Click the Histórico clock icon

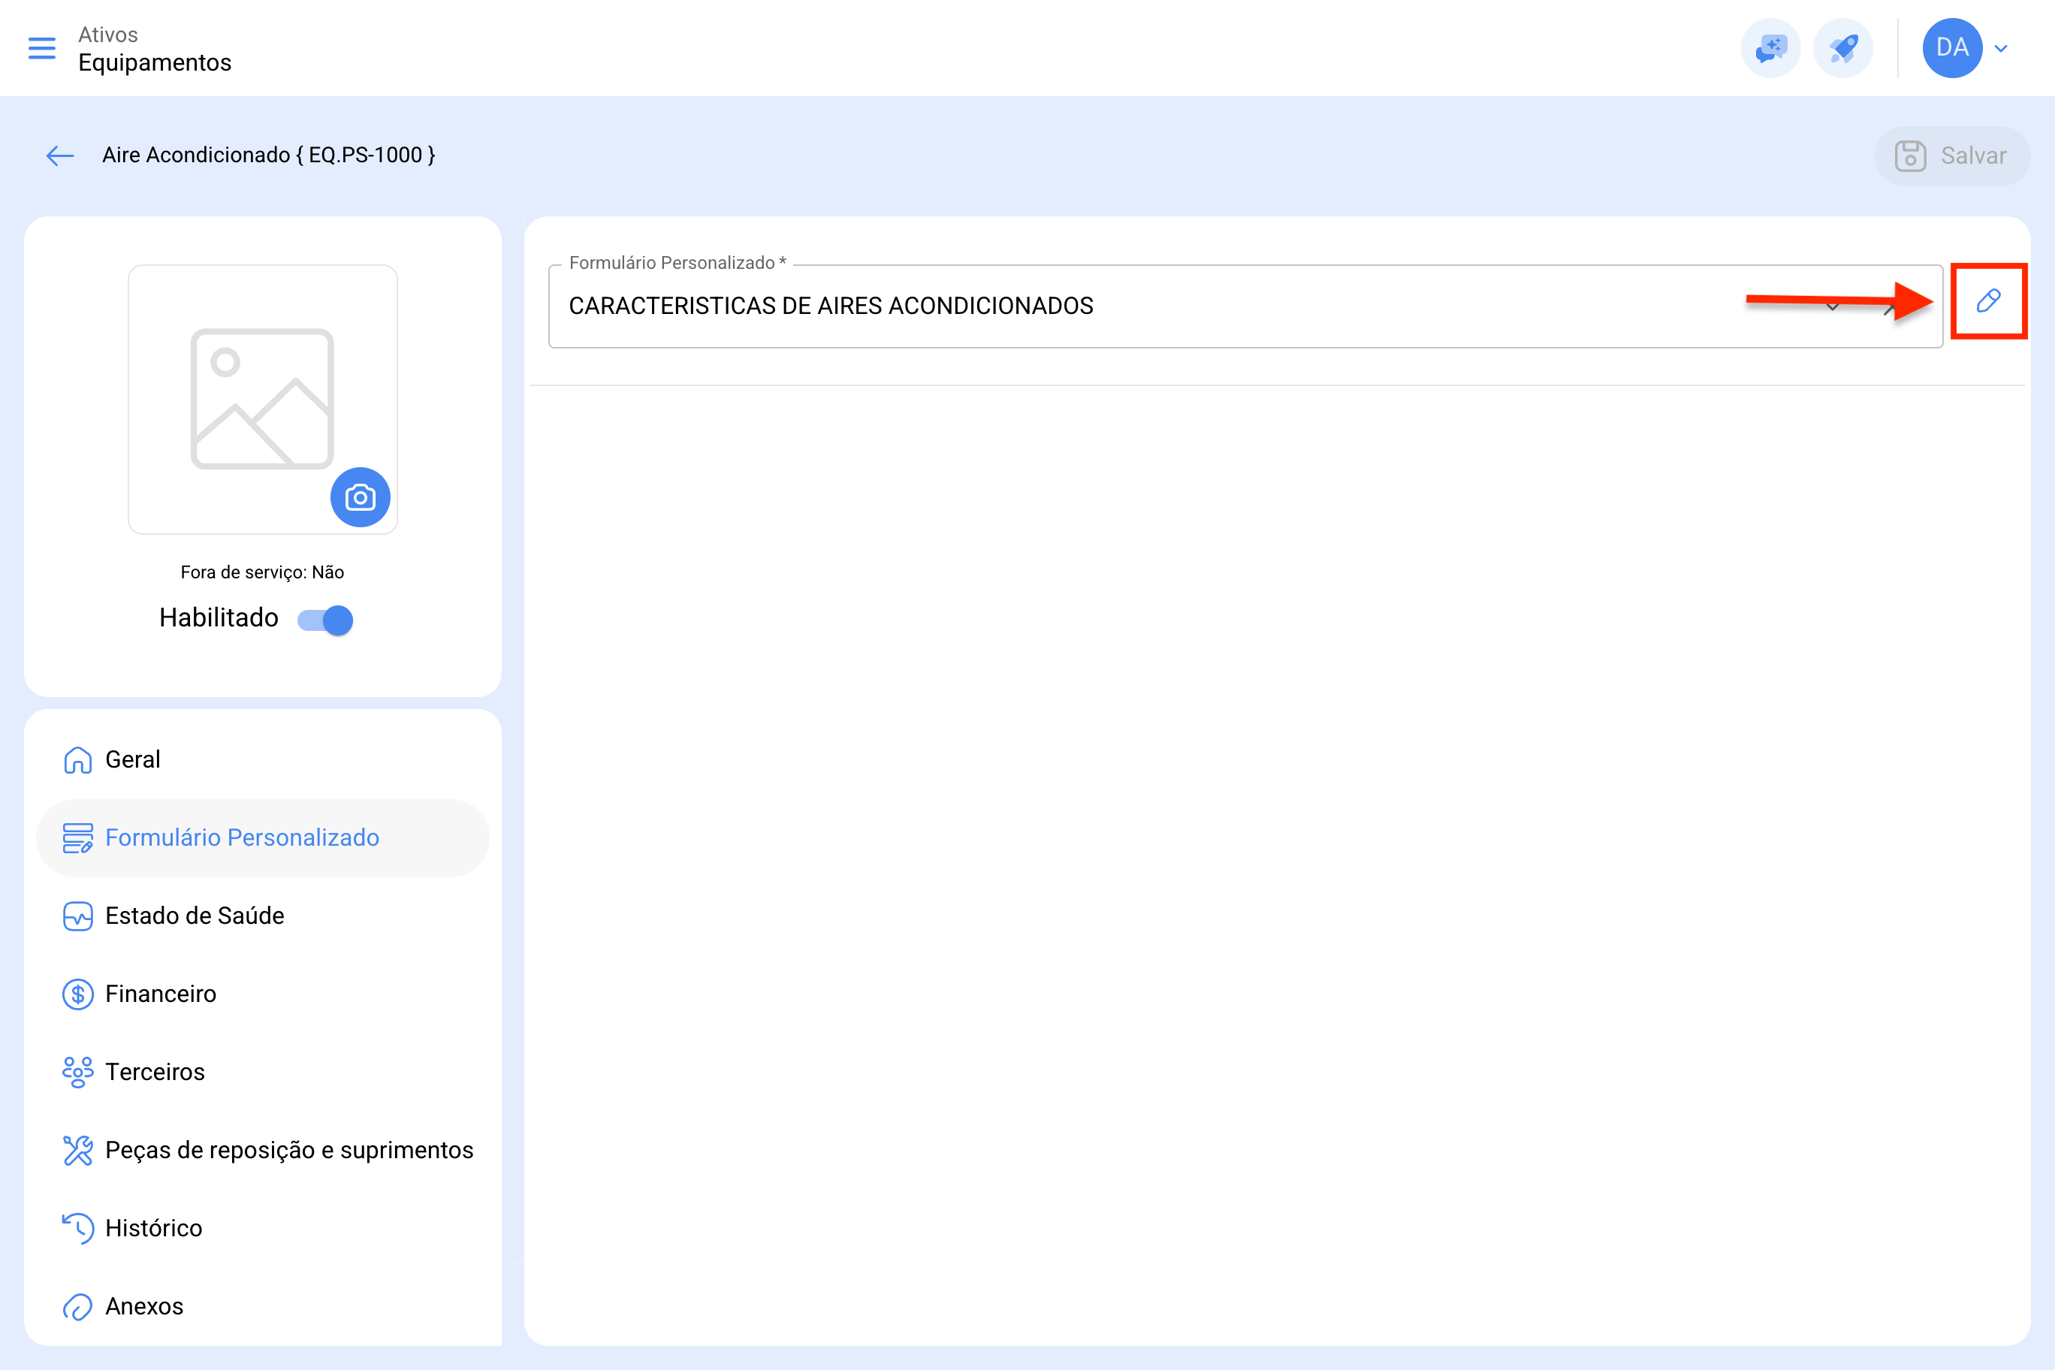coord(78,1227)
